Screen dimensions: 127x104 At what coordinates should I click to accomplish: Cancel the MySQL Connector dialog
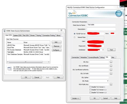click(x=105, y=98)
